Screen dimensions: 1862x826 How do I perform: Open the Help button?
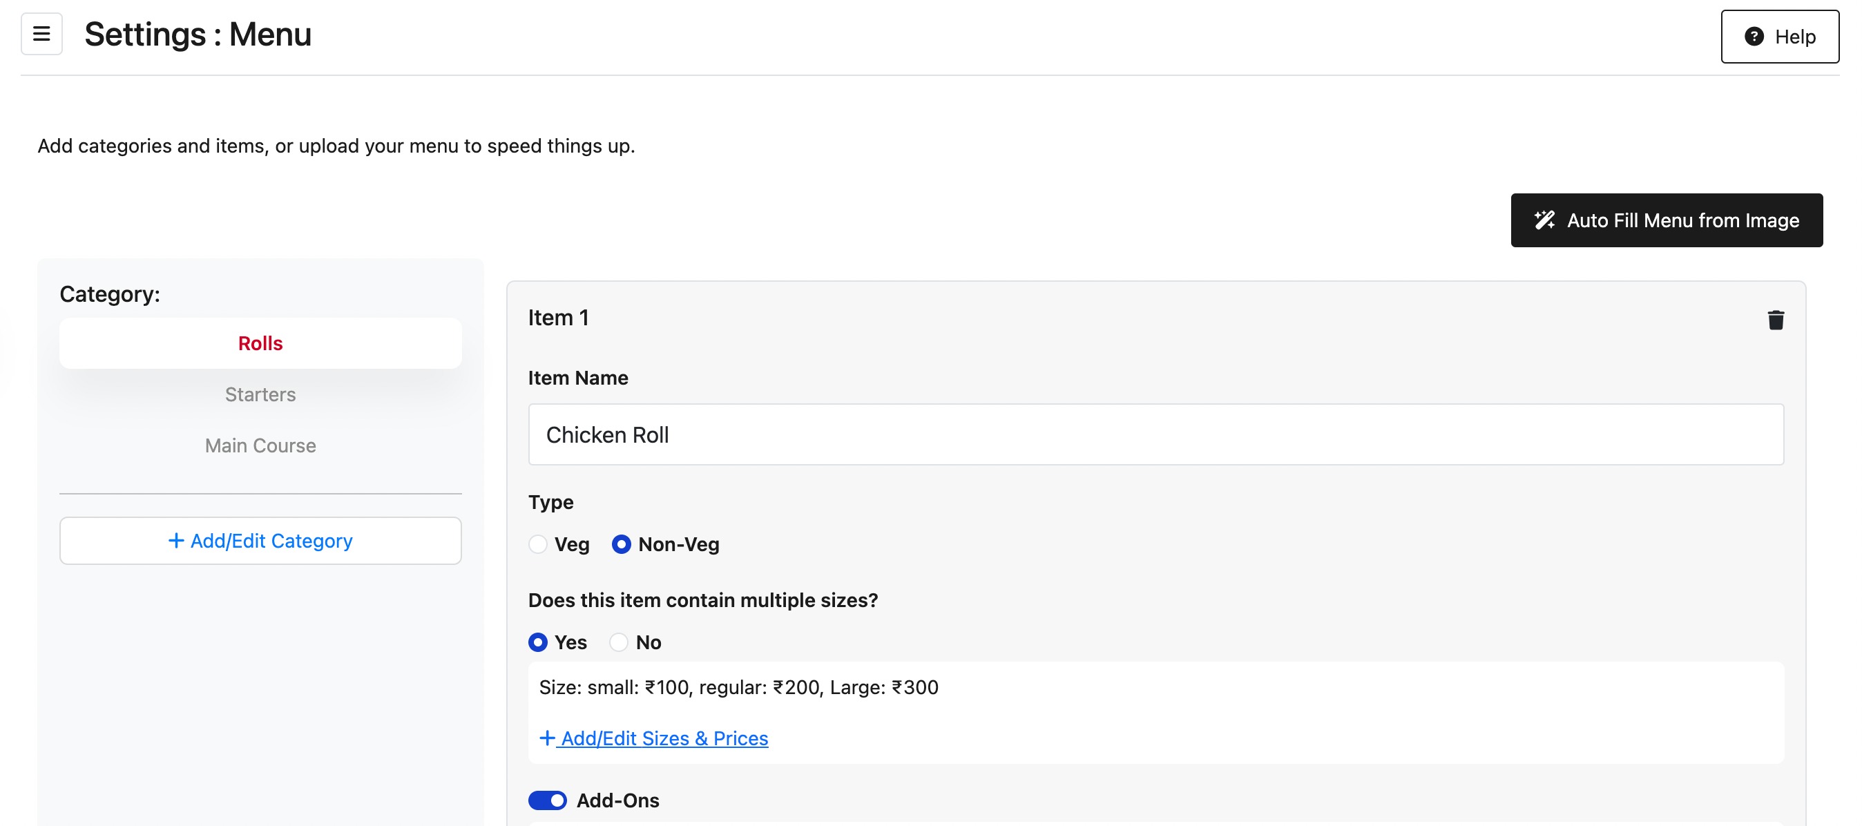[x=1780, y=37]
